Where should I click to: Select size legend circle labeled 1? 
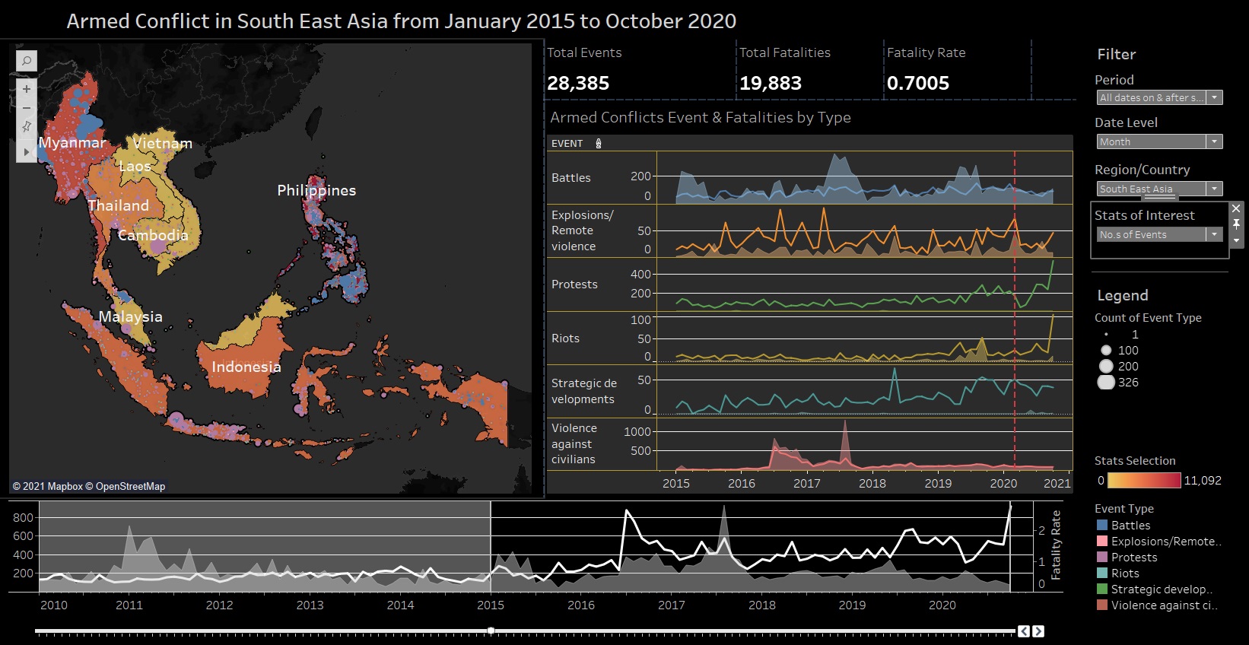1106,335
